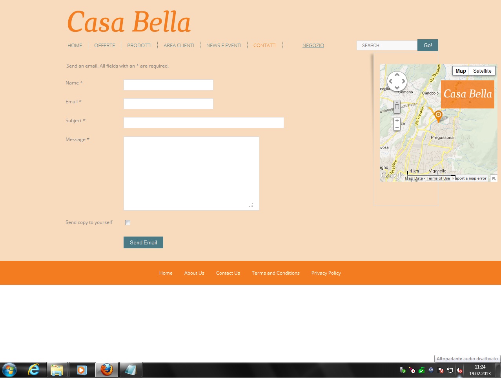The height and width of the screenshot is (378, 501).
Task: Zoom out on the map
Action: [397, 127]
